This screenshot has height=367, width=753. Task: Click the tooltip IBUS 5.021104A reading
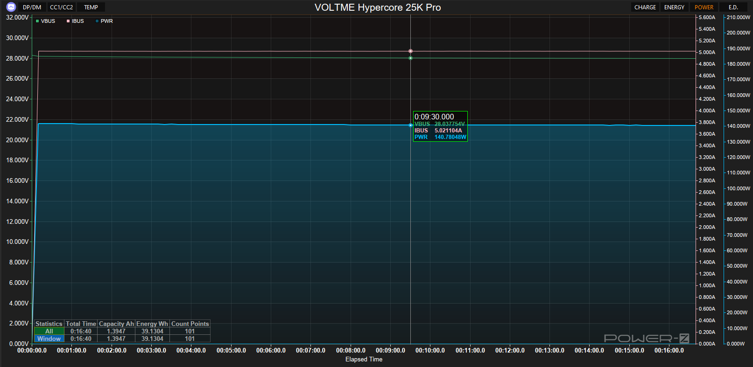pyautogui.click(x=438, y=131)
